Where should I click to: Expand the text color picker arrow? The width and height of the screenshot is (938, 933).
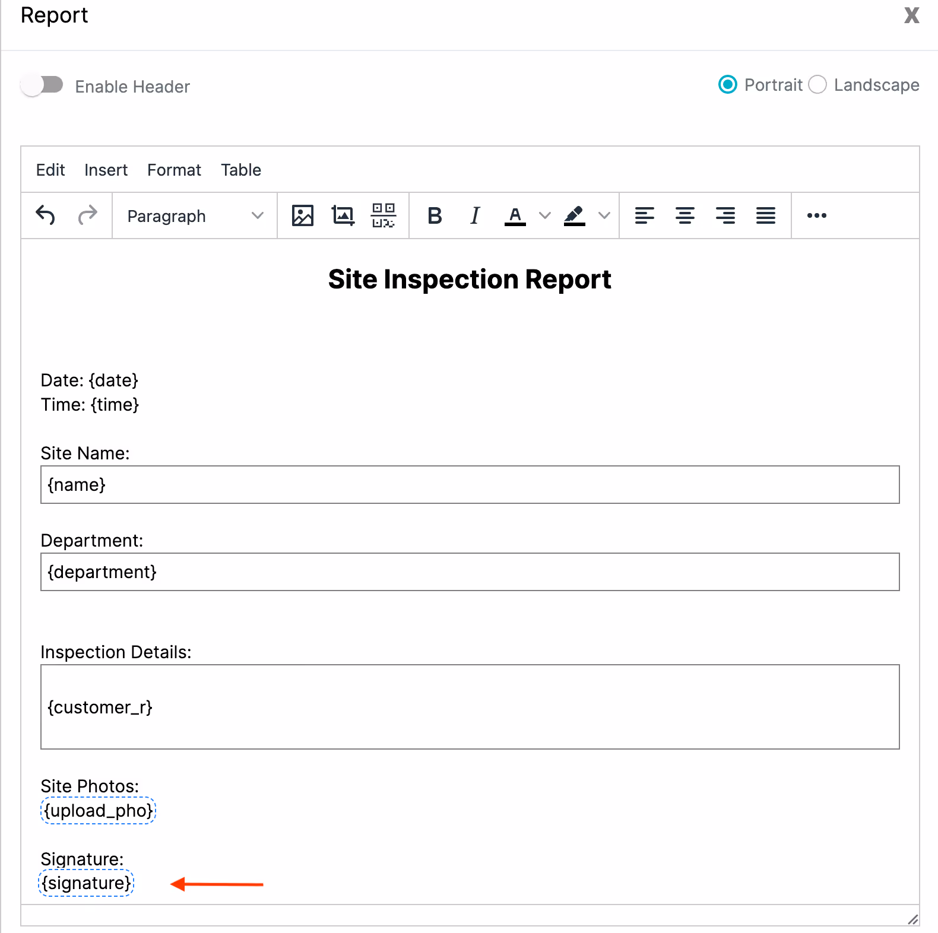(x=545, y=215)
